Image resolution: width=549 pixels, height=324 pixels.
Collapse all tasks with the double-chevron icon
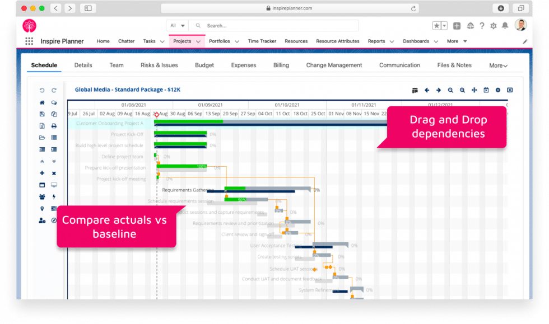pyautogui.click(x=41, y=161)
